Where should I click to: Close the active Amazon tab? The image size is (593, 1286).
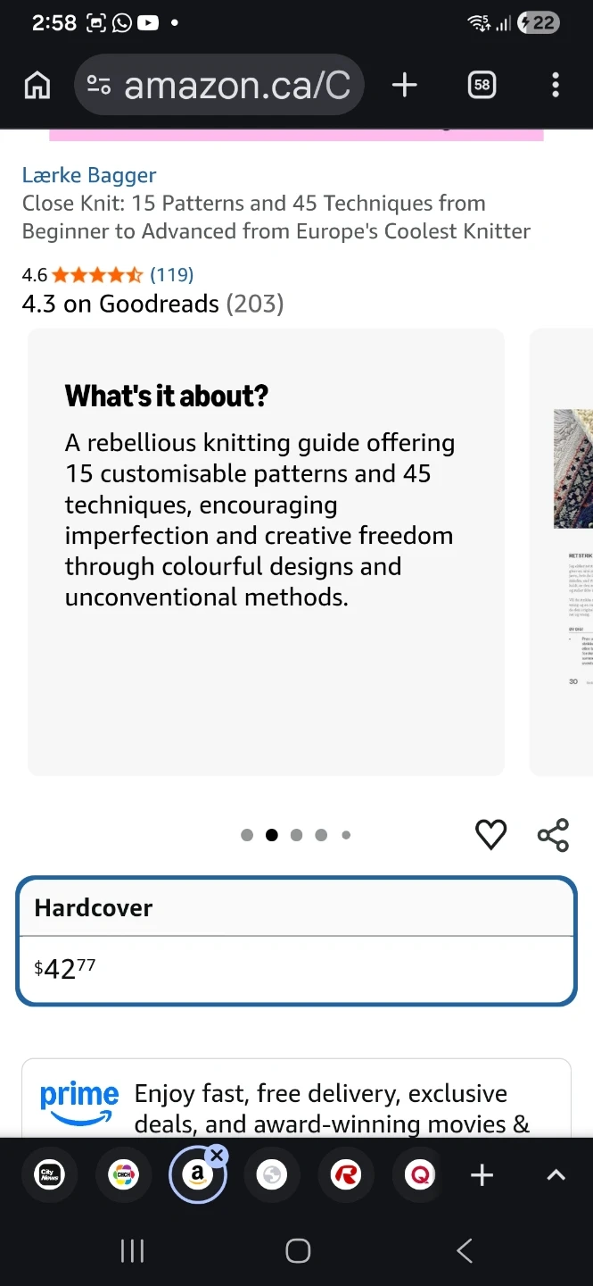[217, 1157]
